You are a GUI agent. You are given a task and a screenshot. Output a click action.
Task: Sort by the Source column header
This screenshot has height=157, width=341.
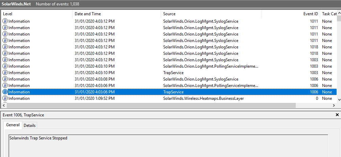211,14
